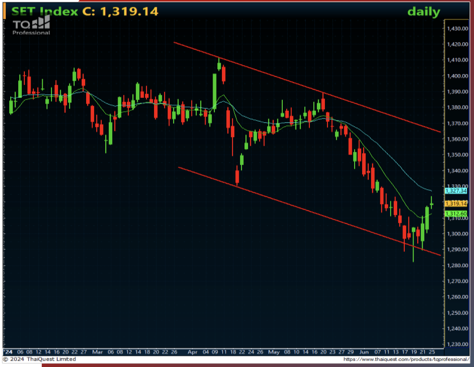Click the 1,420.00 price axis label
474x367 pixels.
[458, 44]
